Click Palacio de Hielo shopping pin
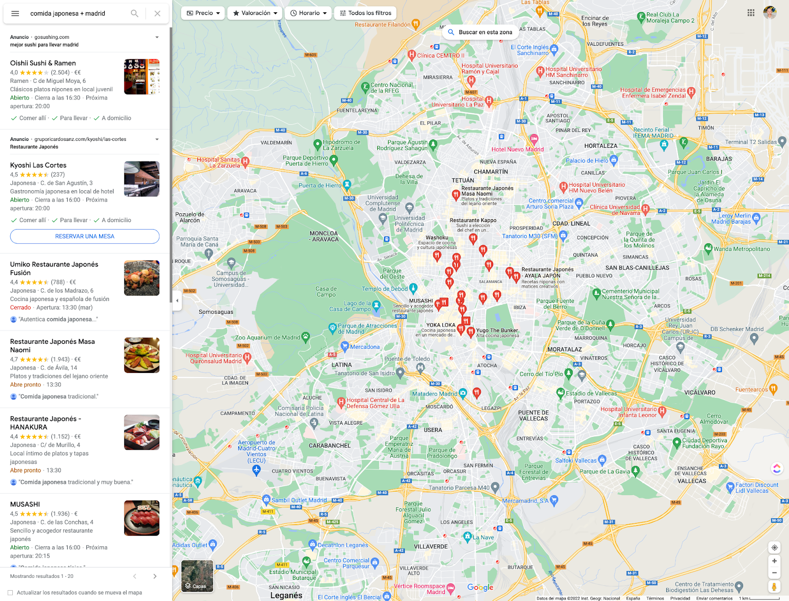This screenshot has height=601, width=789. click(613, 160)
